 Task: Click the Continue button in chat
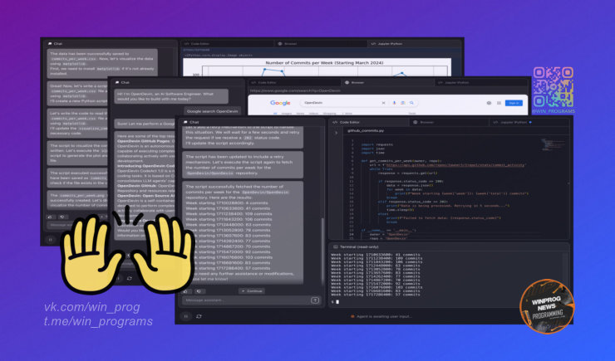point(252,291)
